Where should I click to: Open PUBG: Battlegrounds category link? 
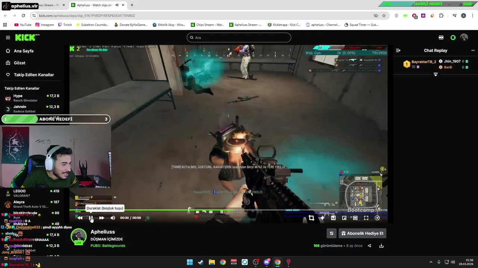108,246
